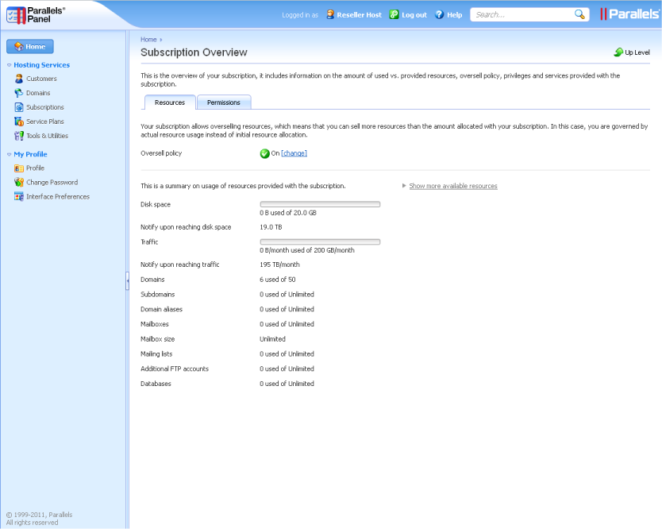Switch to the Permissions tab

click(224, 102)
